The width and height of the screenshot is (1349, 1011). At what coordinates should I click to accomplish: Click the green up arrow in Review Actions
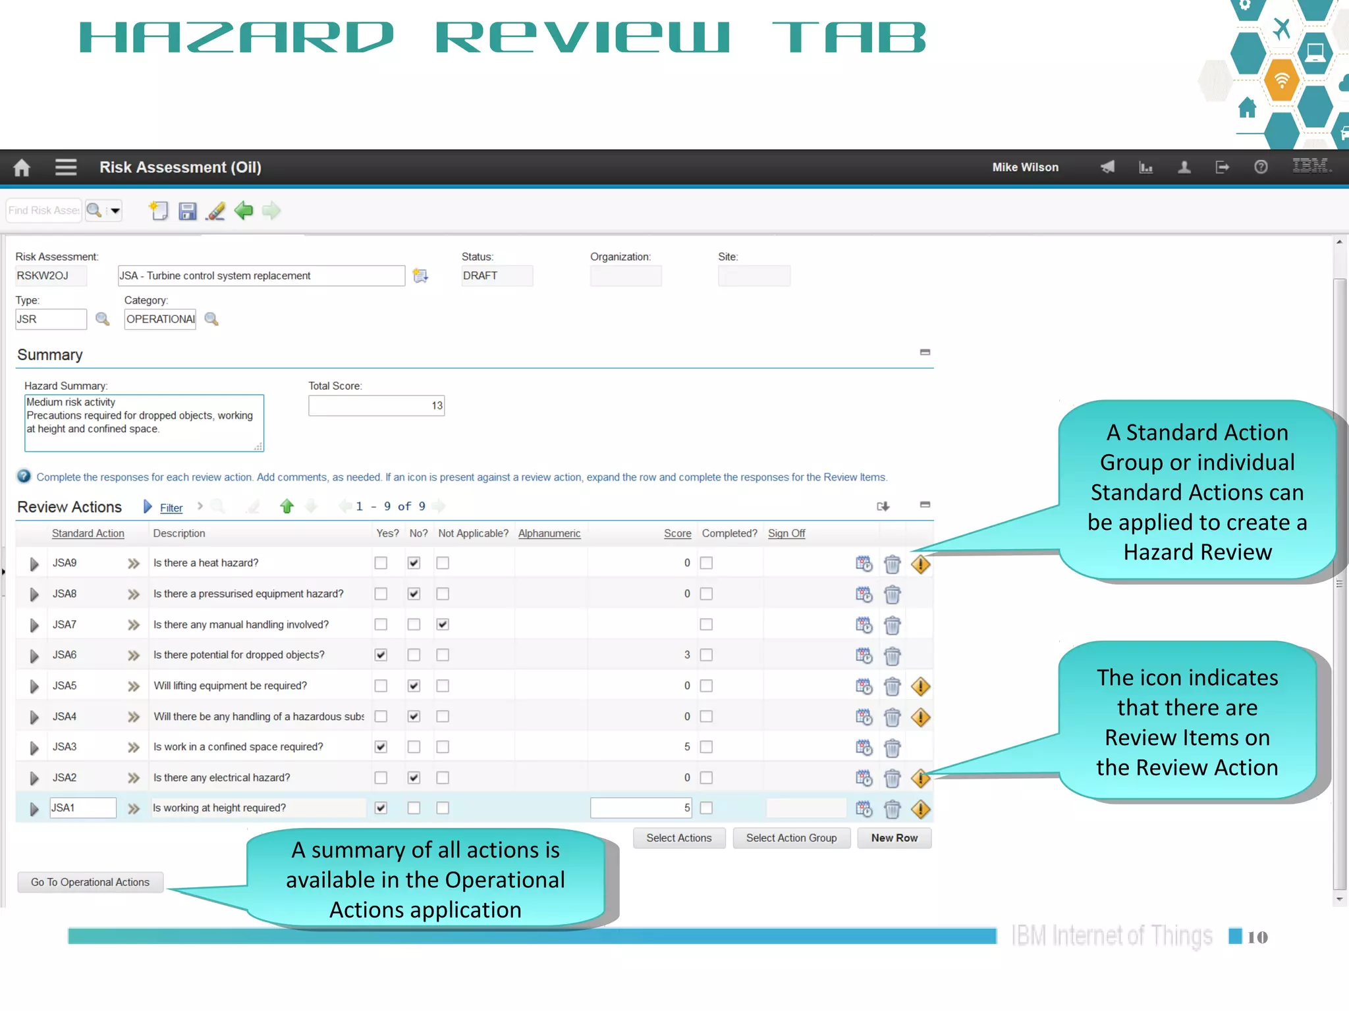[287, 506]
